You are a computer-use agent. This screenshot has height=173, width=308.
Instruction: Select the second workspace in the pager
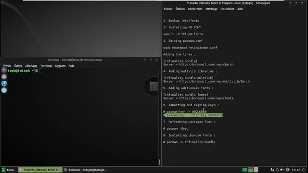[251, 170]
